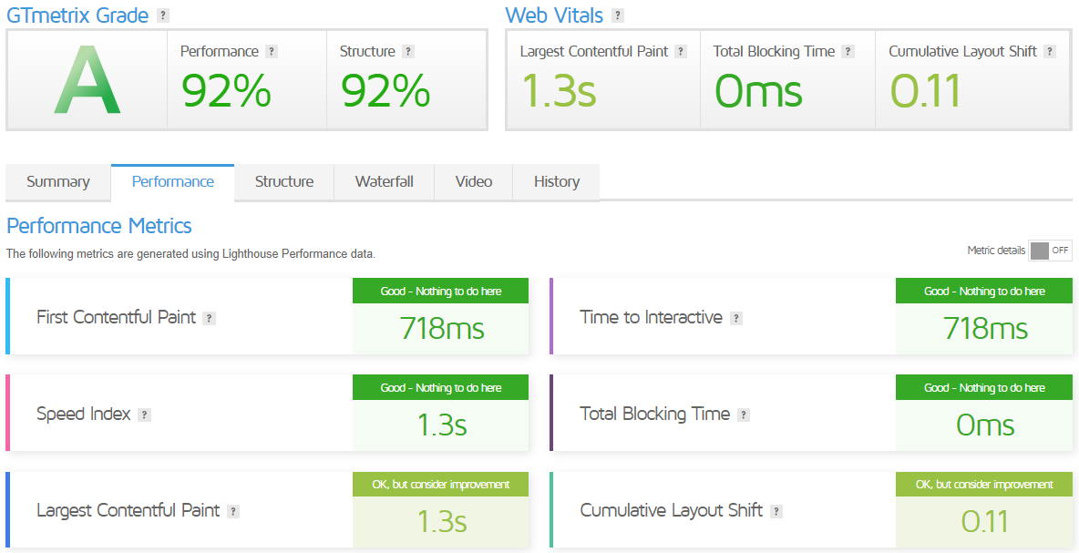The height and width of the screenshot is (553, 1079).
Task: Go to the Waterfall tab
Action: [384, 182]
